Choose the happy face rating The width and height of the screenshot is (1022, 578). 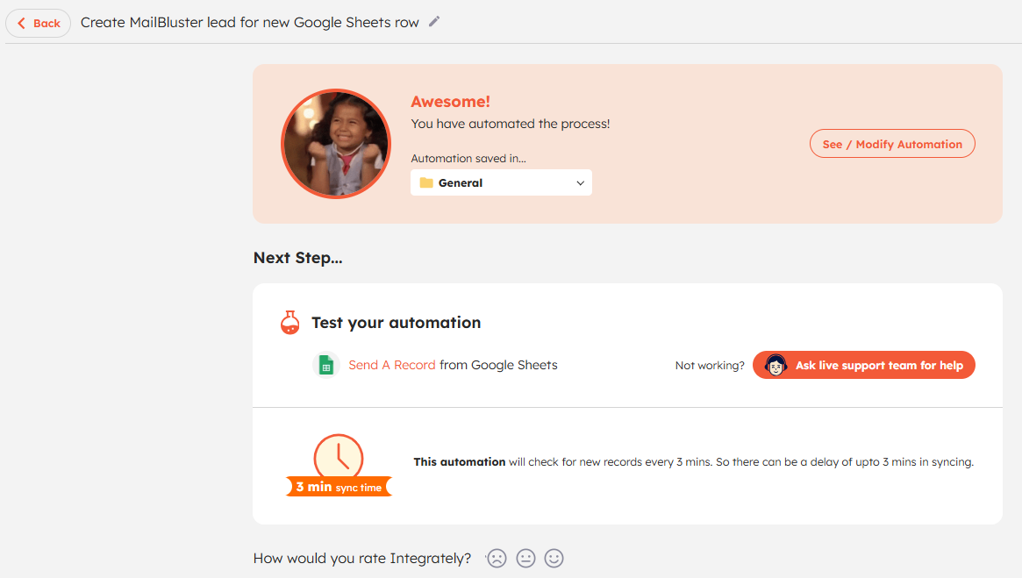(554, 558)
